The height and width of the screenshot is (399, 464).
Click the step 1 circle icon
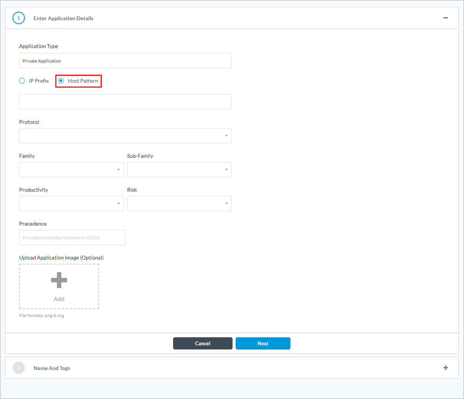pos(19,18)
